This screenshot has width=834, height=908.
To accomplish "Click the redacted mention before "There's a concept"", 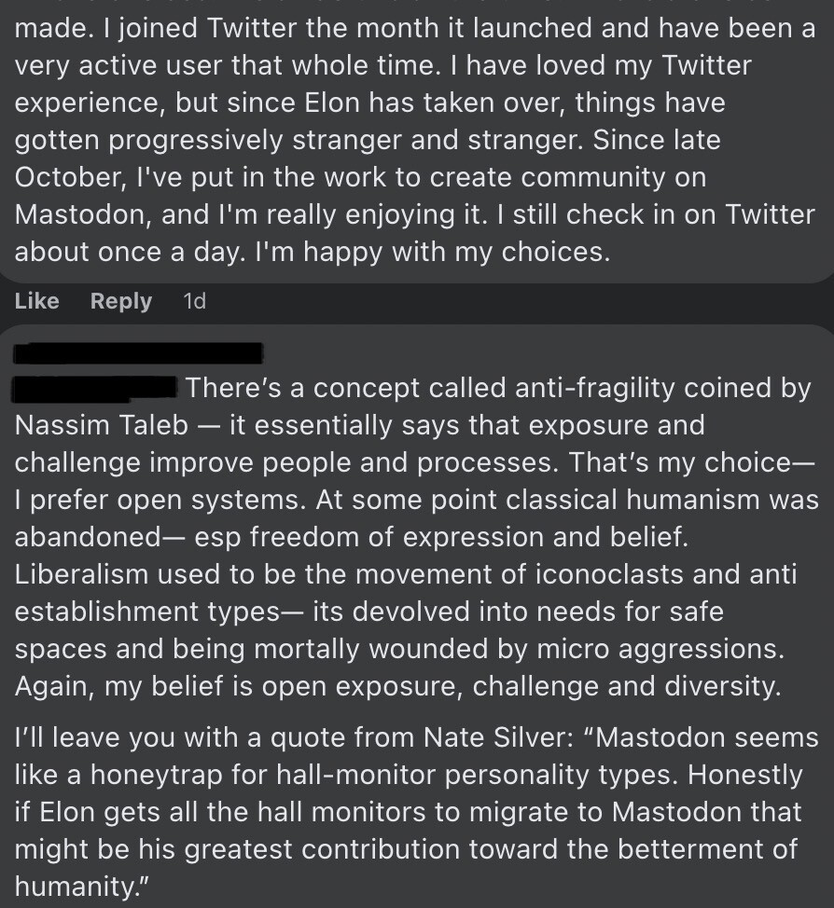I will click(97, 388).
